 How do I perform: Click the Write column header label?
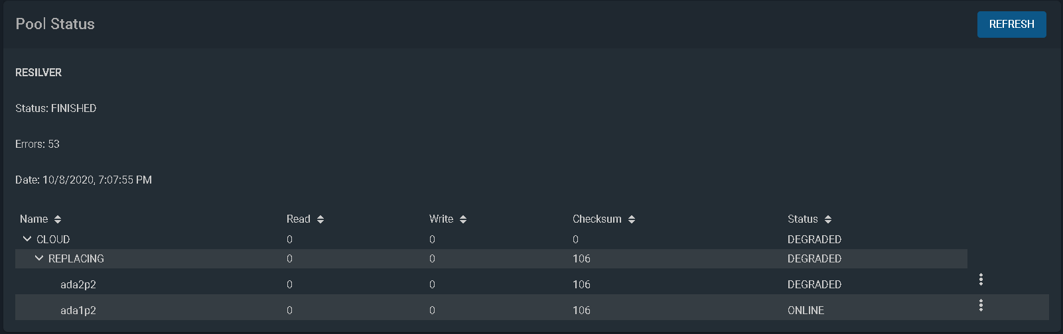[441, 219]
